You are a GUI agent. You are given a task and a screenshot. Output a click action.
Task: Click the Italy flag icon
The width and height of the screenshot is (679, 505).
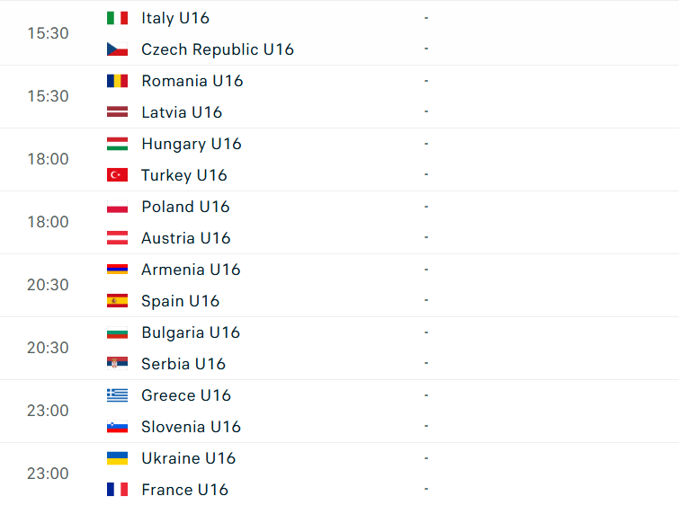click(117, 18)
